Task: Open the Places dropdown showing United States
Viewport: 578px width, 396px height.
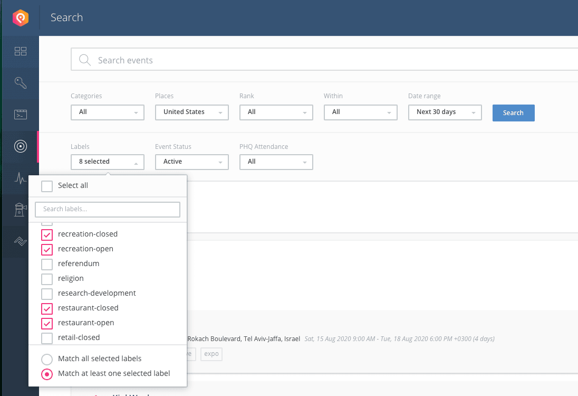Action: [x=191, y=112]
